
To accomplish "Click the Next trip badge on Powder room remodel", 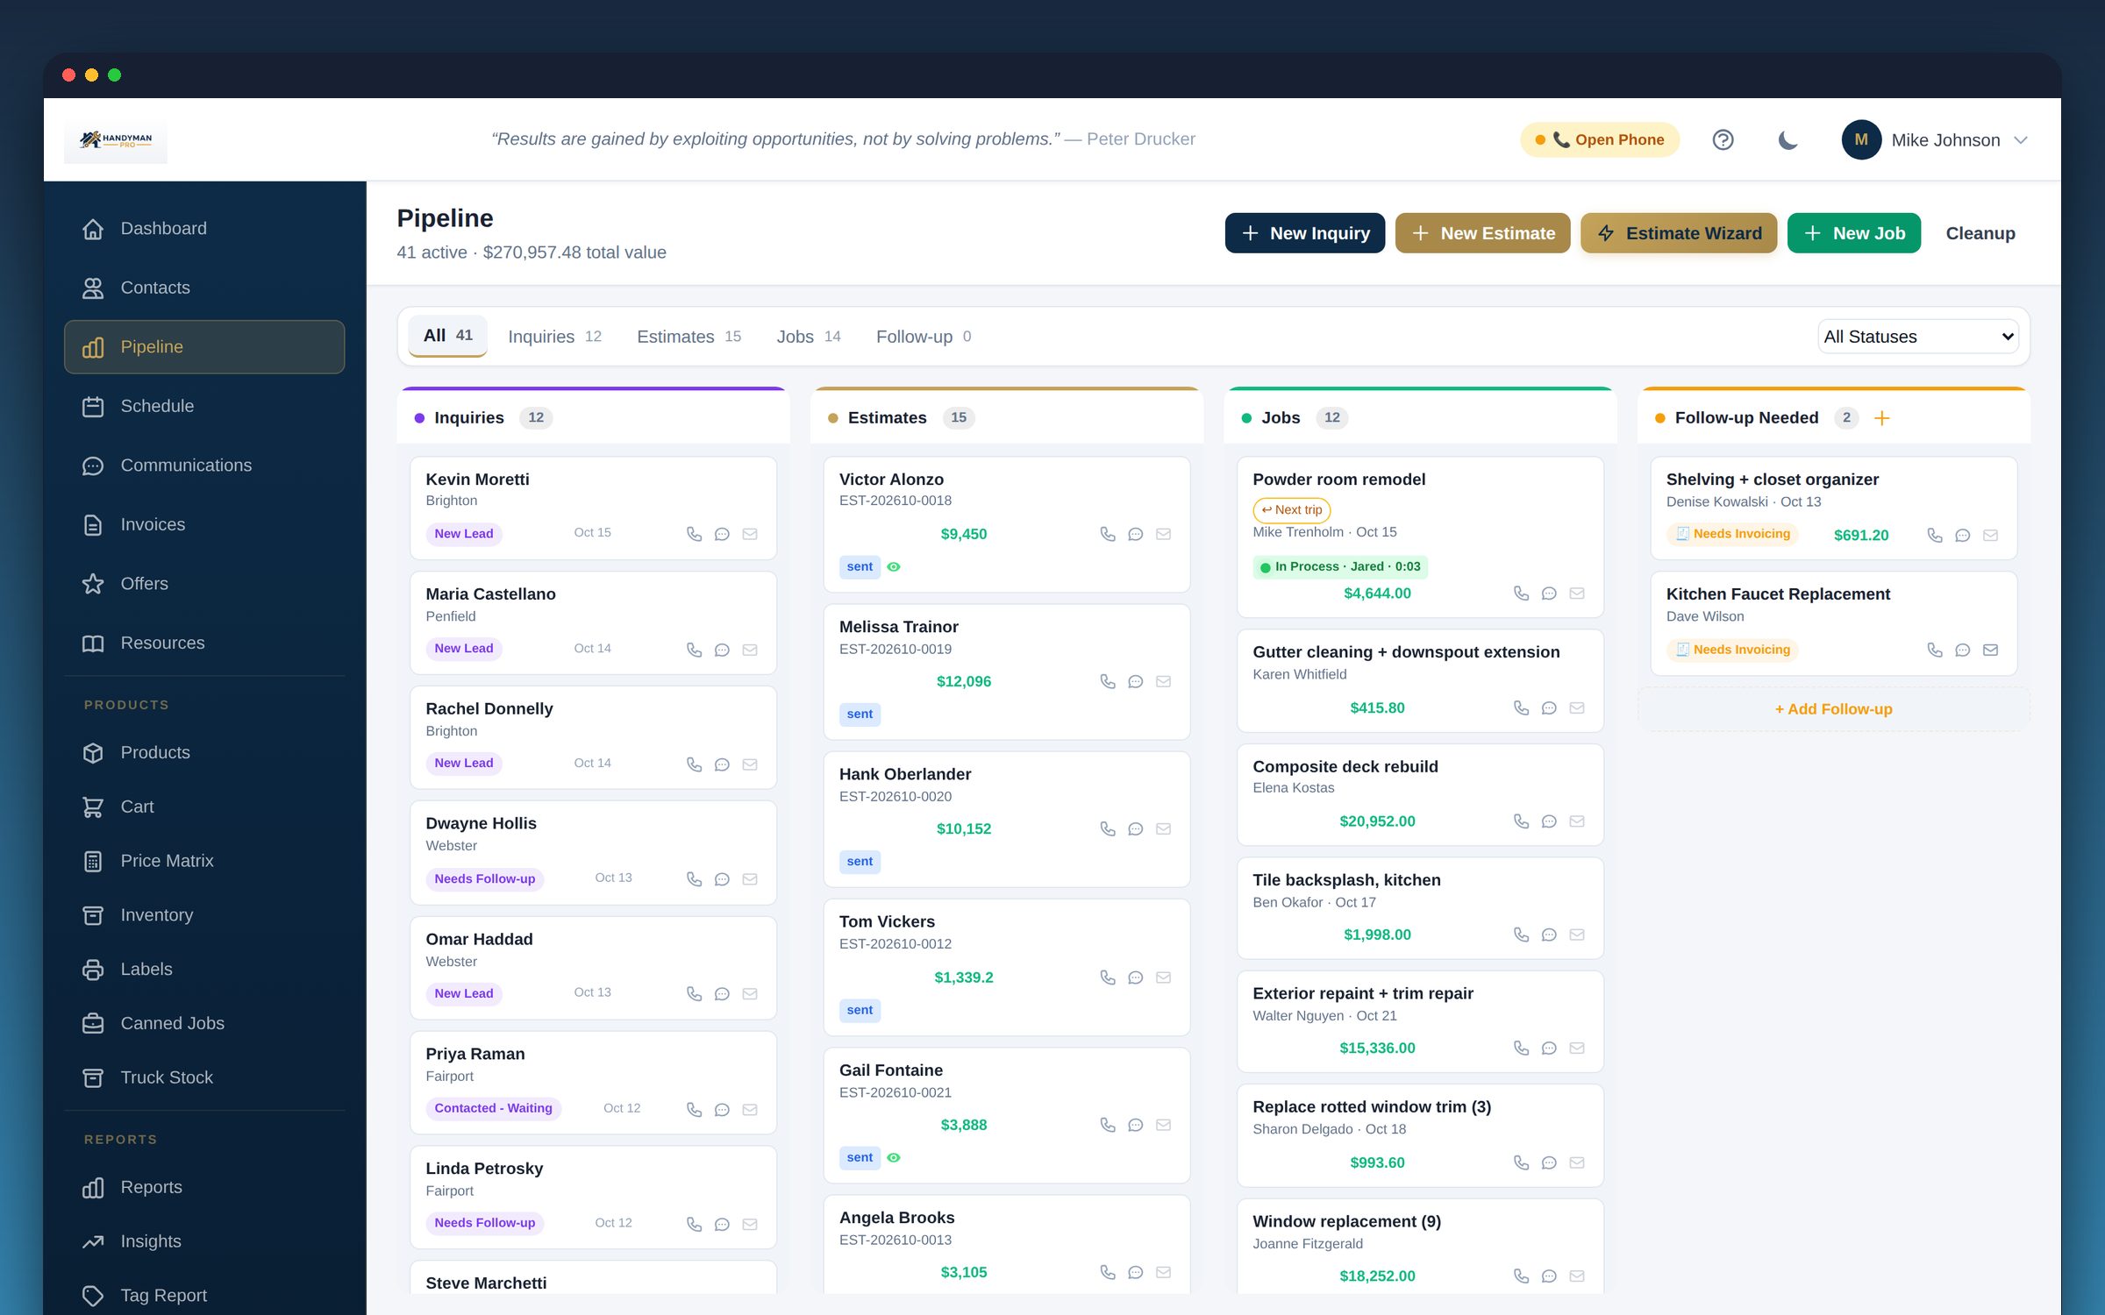I will 1291,510.
